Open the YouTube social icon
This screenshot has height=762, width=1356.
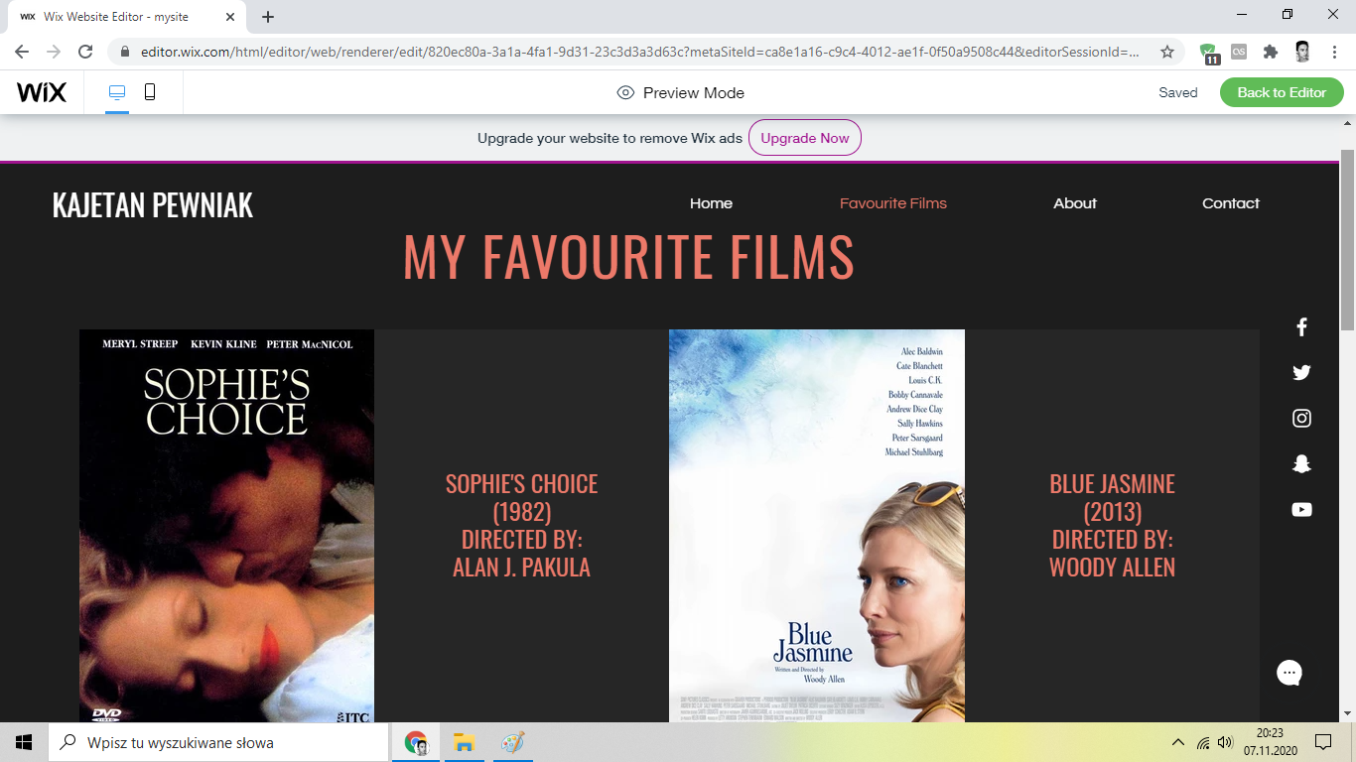1301,510
